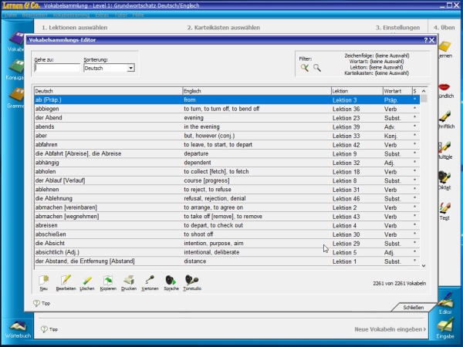The height and width of the screenshot is (347, 463).
Task: Click the Löschen eraser icon
Action: click(x=86, y=280)
